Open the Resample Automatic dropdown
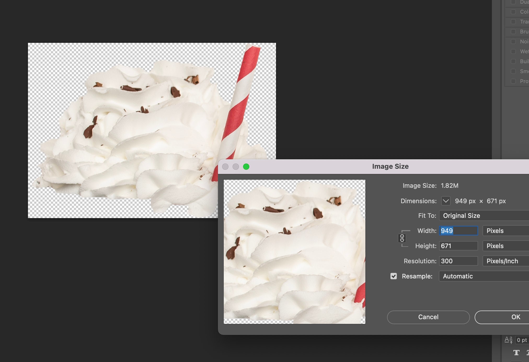529x362 pixels. tap(484, 276)
